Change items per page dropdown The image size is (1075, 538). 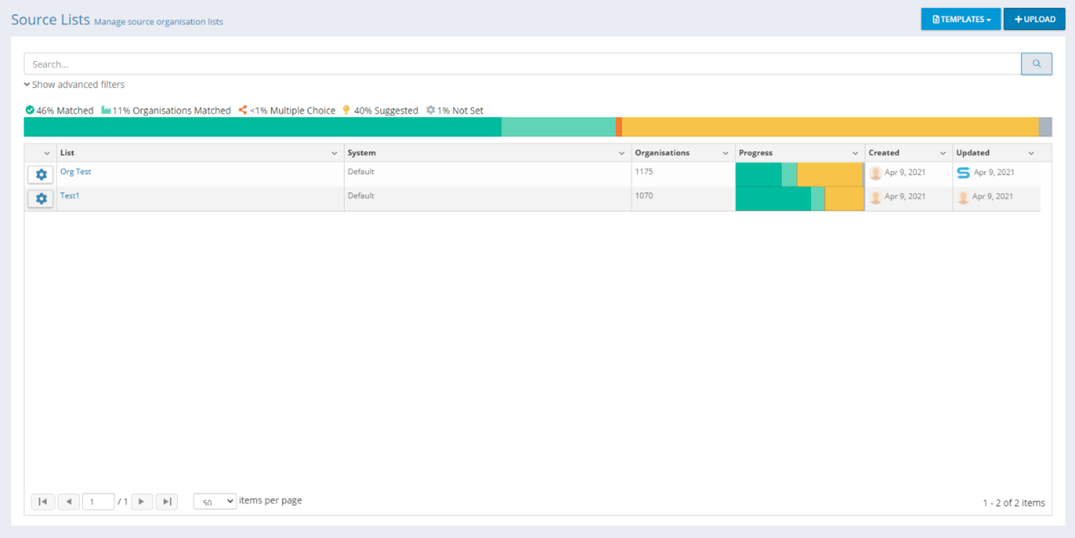click(215, 501)
